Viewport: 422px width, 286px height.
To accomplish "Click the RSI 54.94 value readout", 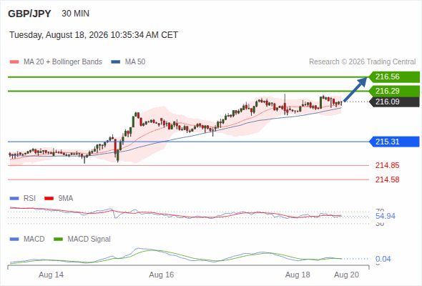I will tap(386, 216).
